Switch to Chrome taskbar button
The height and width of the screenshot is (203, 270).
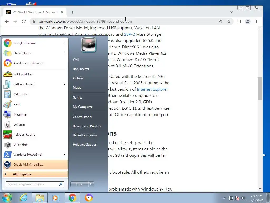[72, 198]
